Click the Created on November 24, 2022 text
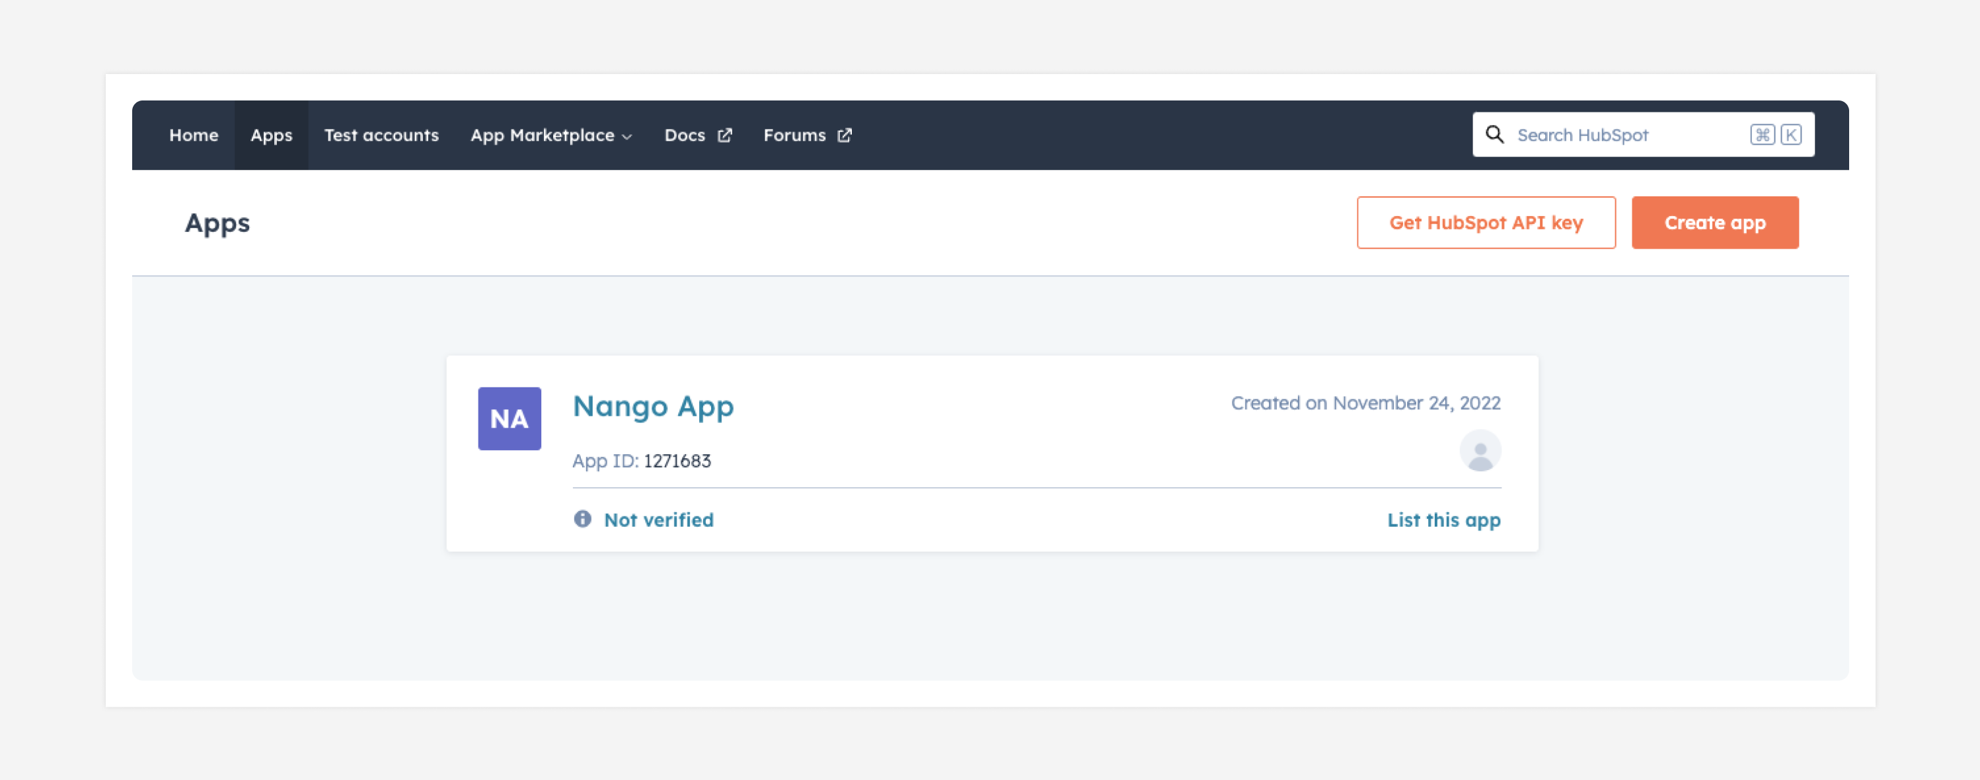Screen dimensions: 1980x780 coord(1365,403)
